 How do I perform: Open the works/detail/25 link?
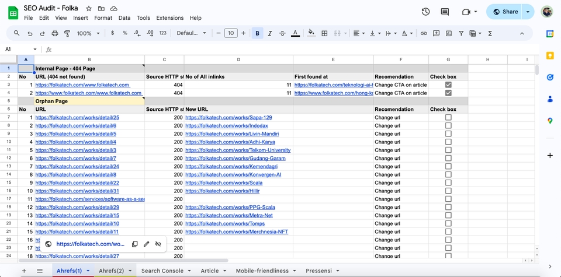77,117
